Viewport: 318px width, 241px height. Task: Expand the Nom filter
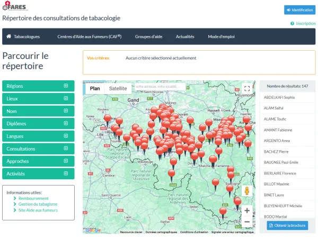click(38, 111)
